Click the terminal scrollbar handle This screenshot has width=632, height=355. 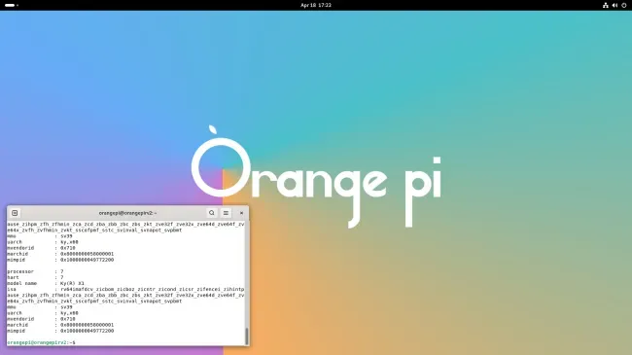247,337
